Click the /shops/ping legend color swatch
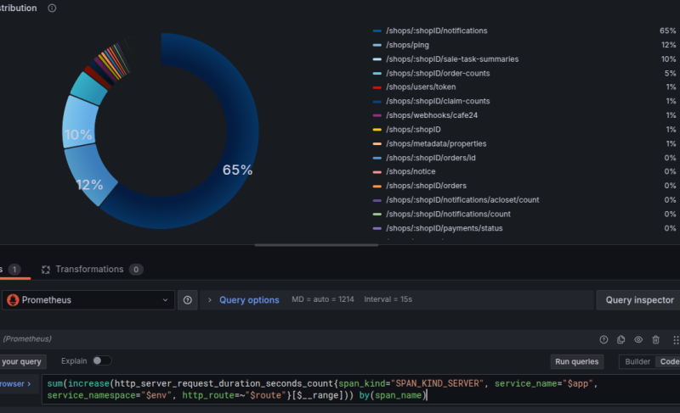The width and height of the screenshot is (680, 413). pos(377,45)
